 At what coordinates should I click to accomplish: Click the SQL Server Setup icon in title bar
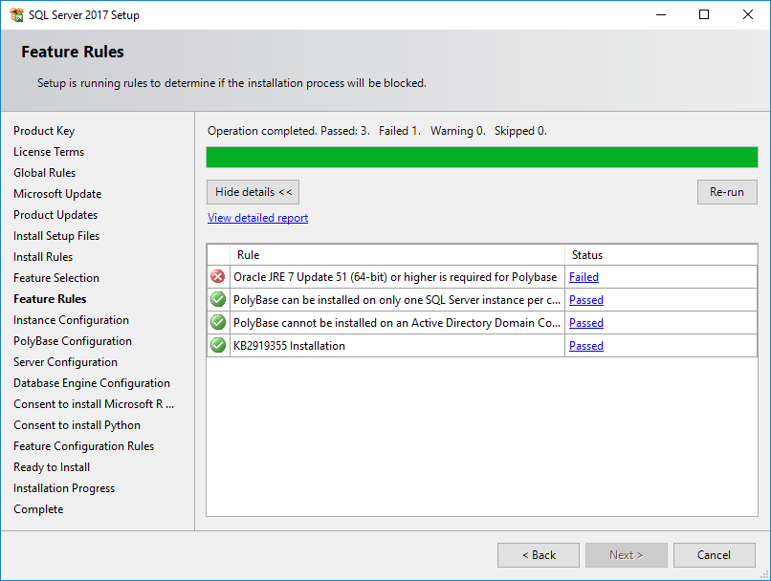pyautogui.click(x=17, y=14)
